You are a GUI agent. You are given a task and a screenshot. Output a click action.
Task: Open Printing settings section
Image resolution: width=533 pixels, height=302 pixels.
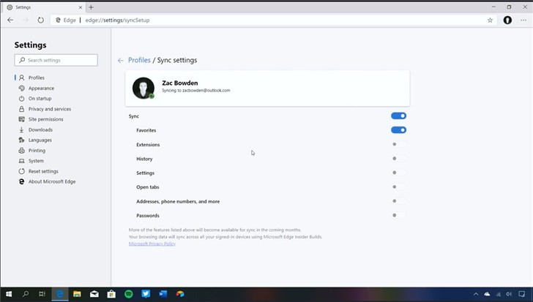32,151
